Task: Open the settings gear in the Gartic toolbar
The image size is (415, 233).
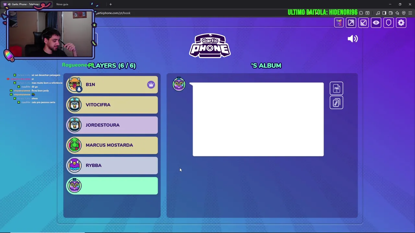Action: tap(401, 23)
